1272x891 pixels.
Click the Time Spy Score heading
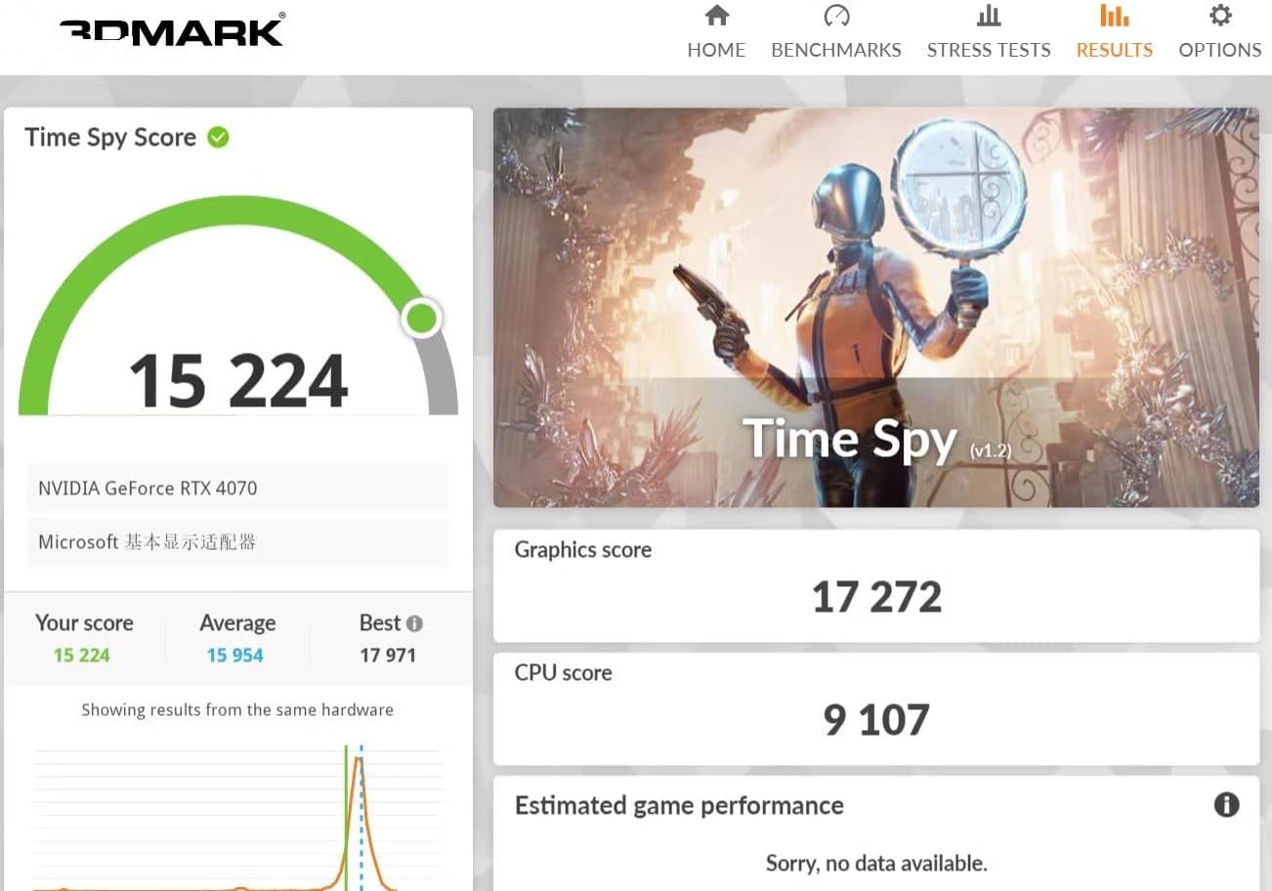tap(110, 138)
